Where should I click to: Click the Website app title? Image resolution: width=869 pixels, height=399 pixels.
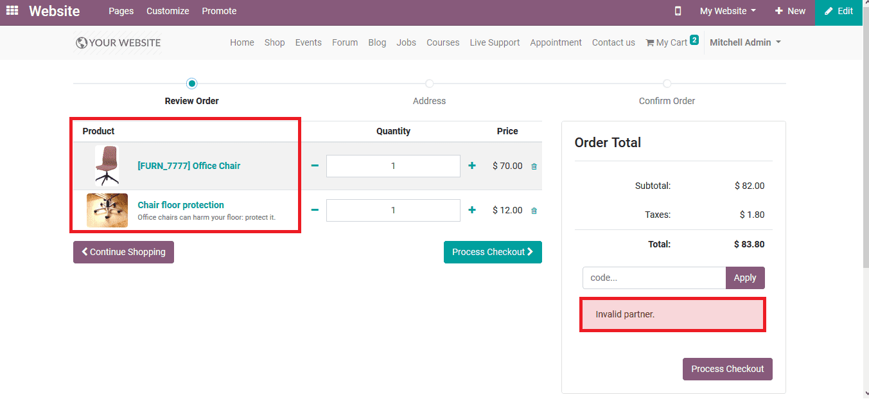(x=55, y=11)
